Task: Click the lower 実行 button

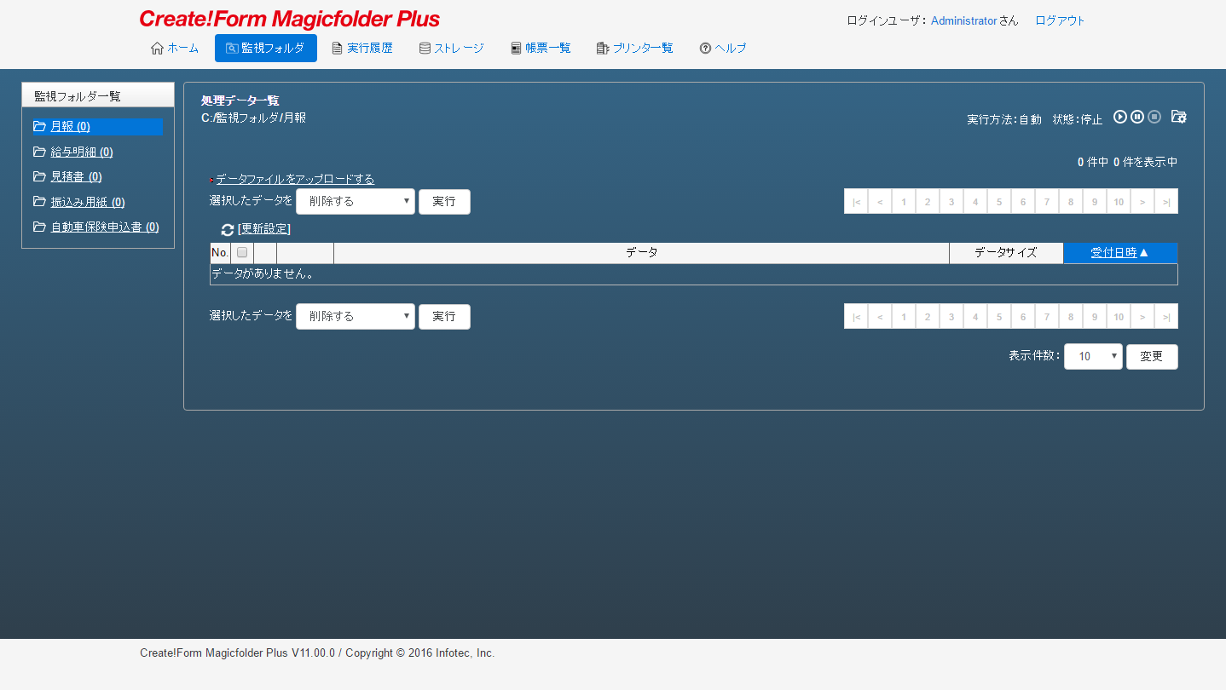Action: coord(444,316)
